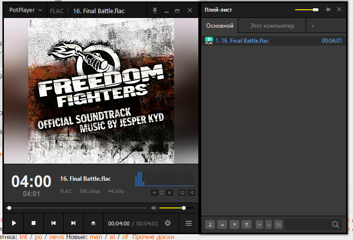The image size is (353, 240).
Task: Close the playlist panel
Action: click(339, 9)
